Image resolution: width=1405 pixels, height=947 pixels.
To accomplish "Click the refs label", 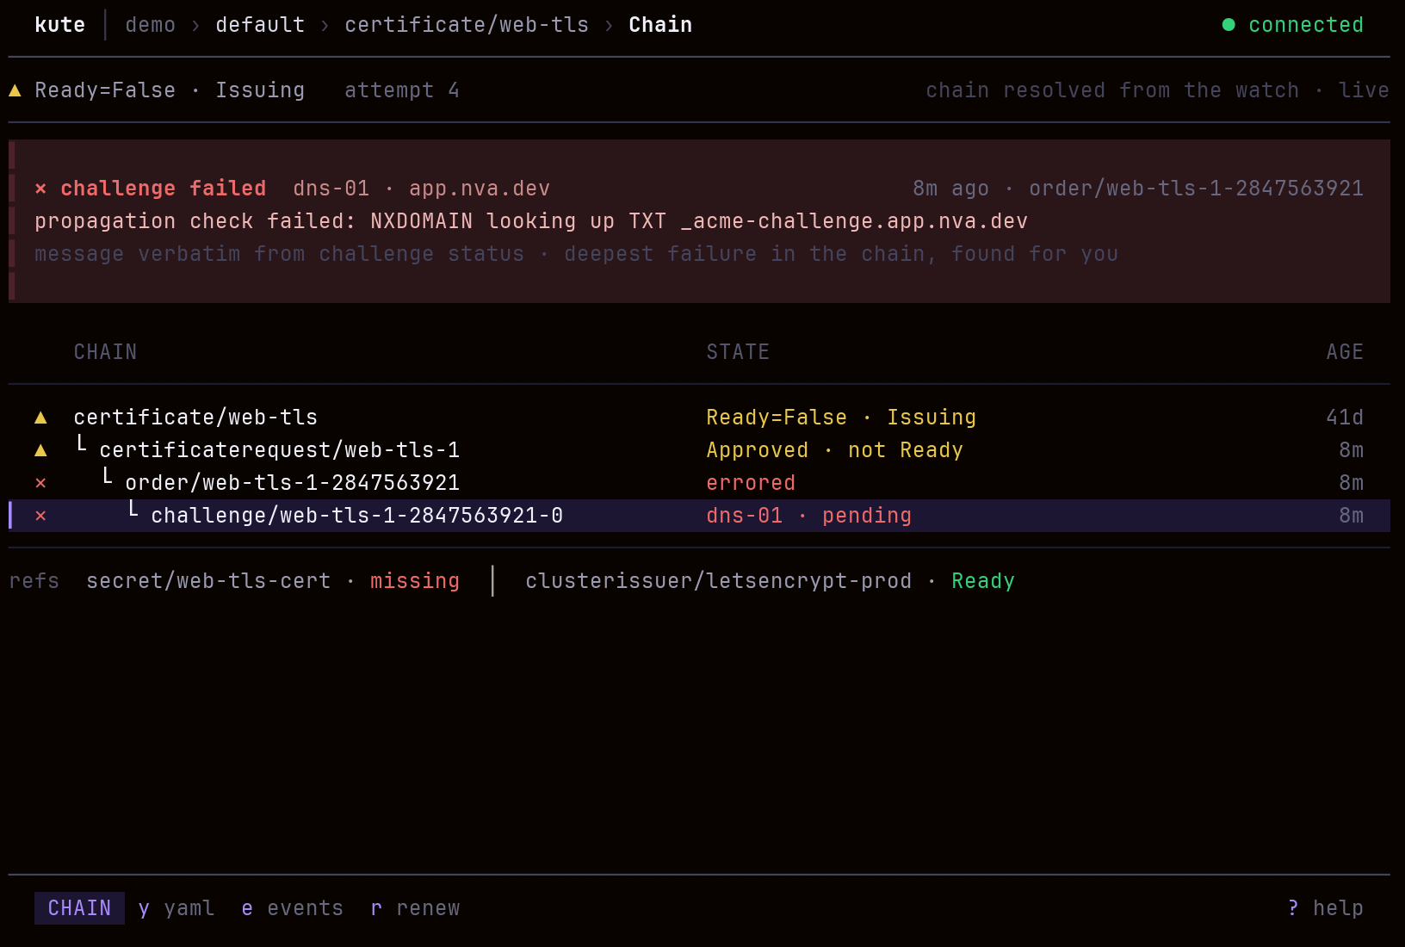I will click(34, 581).
